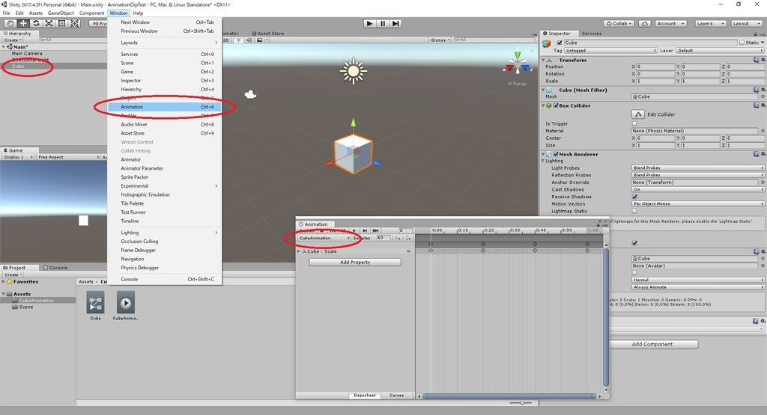
Task: Toggle the Is Trigger checkbox
Action: pos(634,123)
